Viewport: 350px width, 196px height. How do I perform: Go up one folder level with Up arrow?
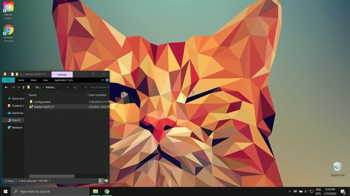24,87
